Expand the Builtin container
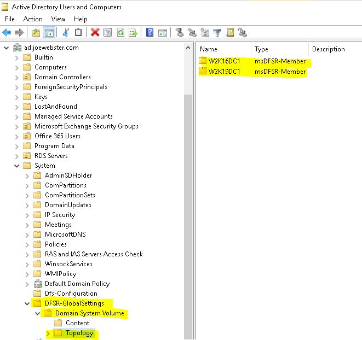The width and height of the screenshot is (362, 340). pyautogui.click(x=16, y=57)
